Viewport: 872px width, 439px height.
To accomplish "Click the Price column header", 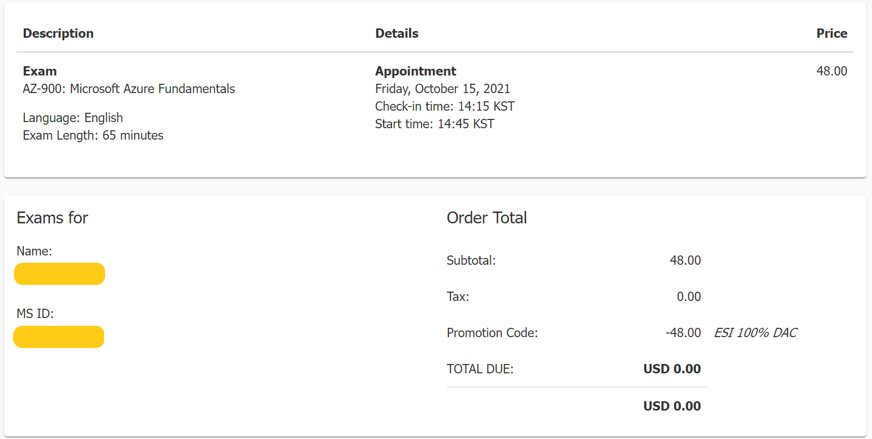I will [x=832, y=34].
